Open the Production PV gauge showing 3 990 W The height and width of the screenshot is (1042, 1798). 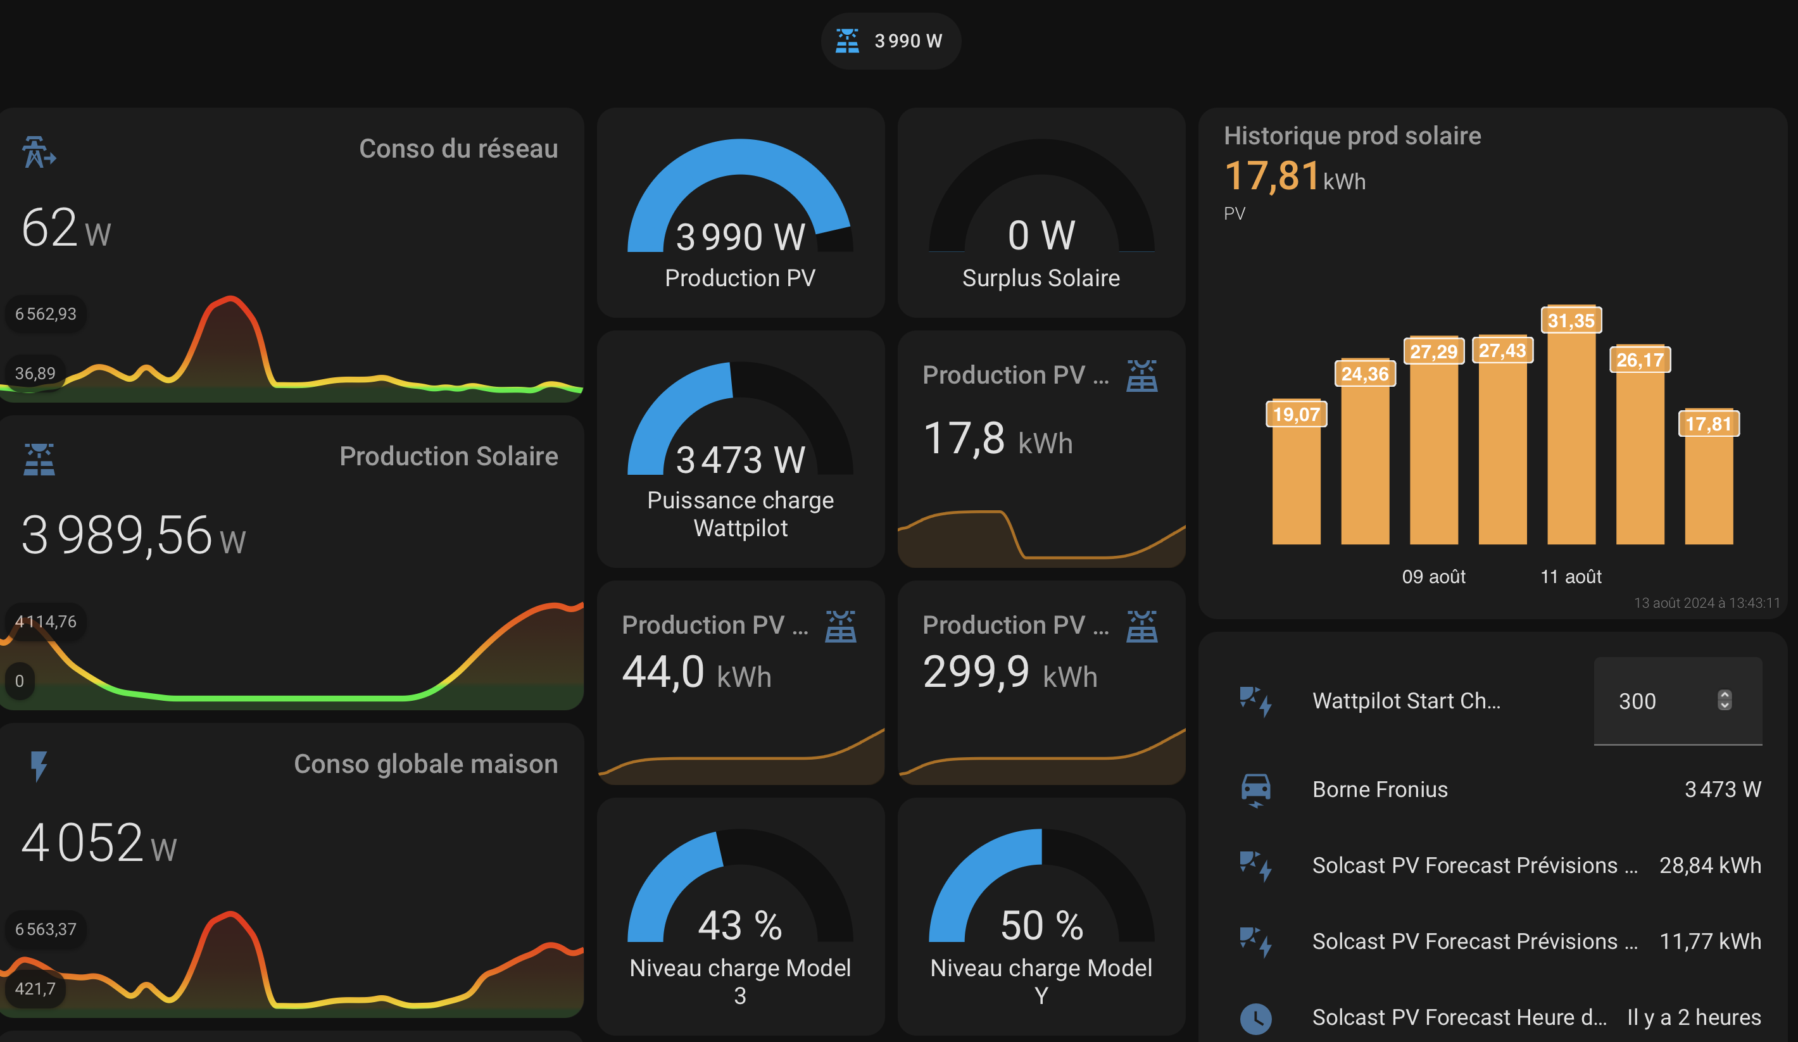[x=740, y=213]
